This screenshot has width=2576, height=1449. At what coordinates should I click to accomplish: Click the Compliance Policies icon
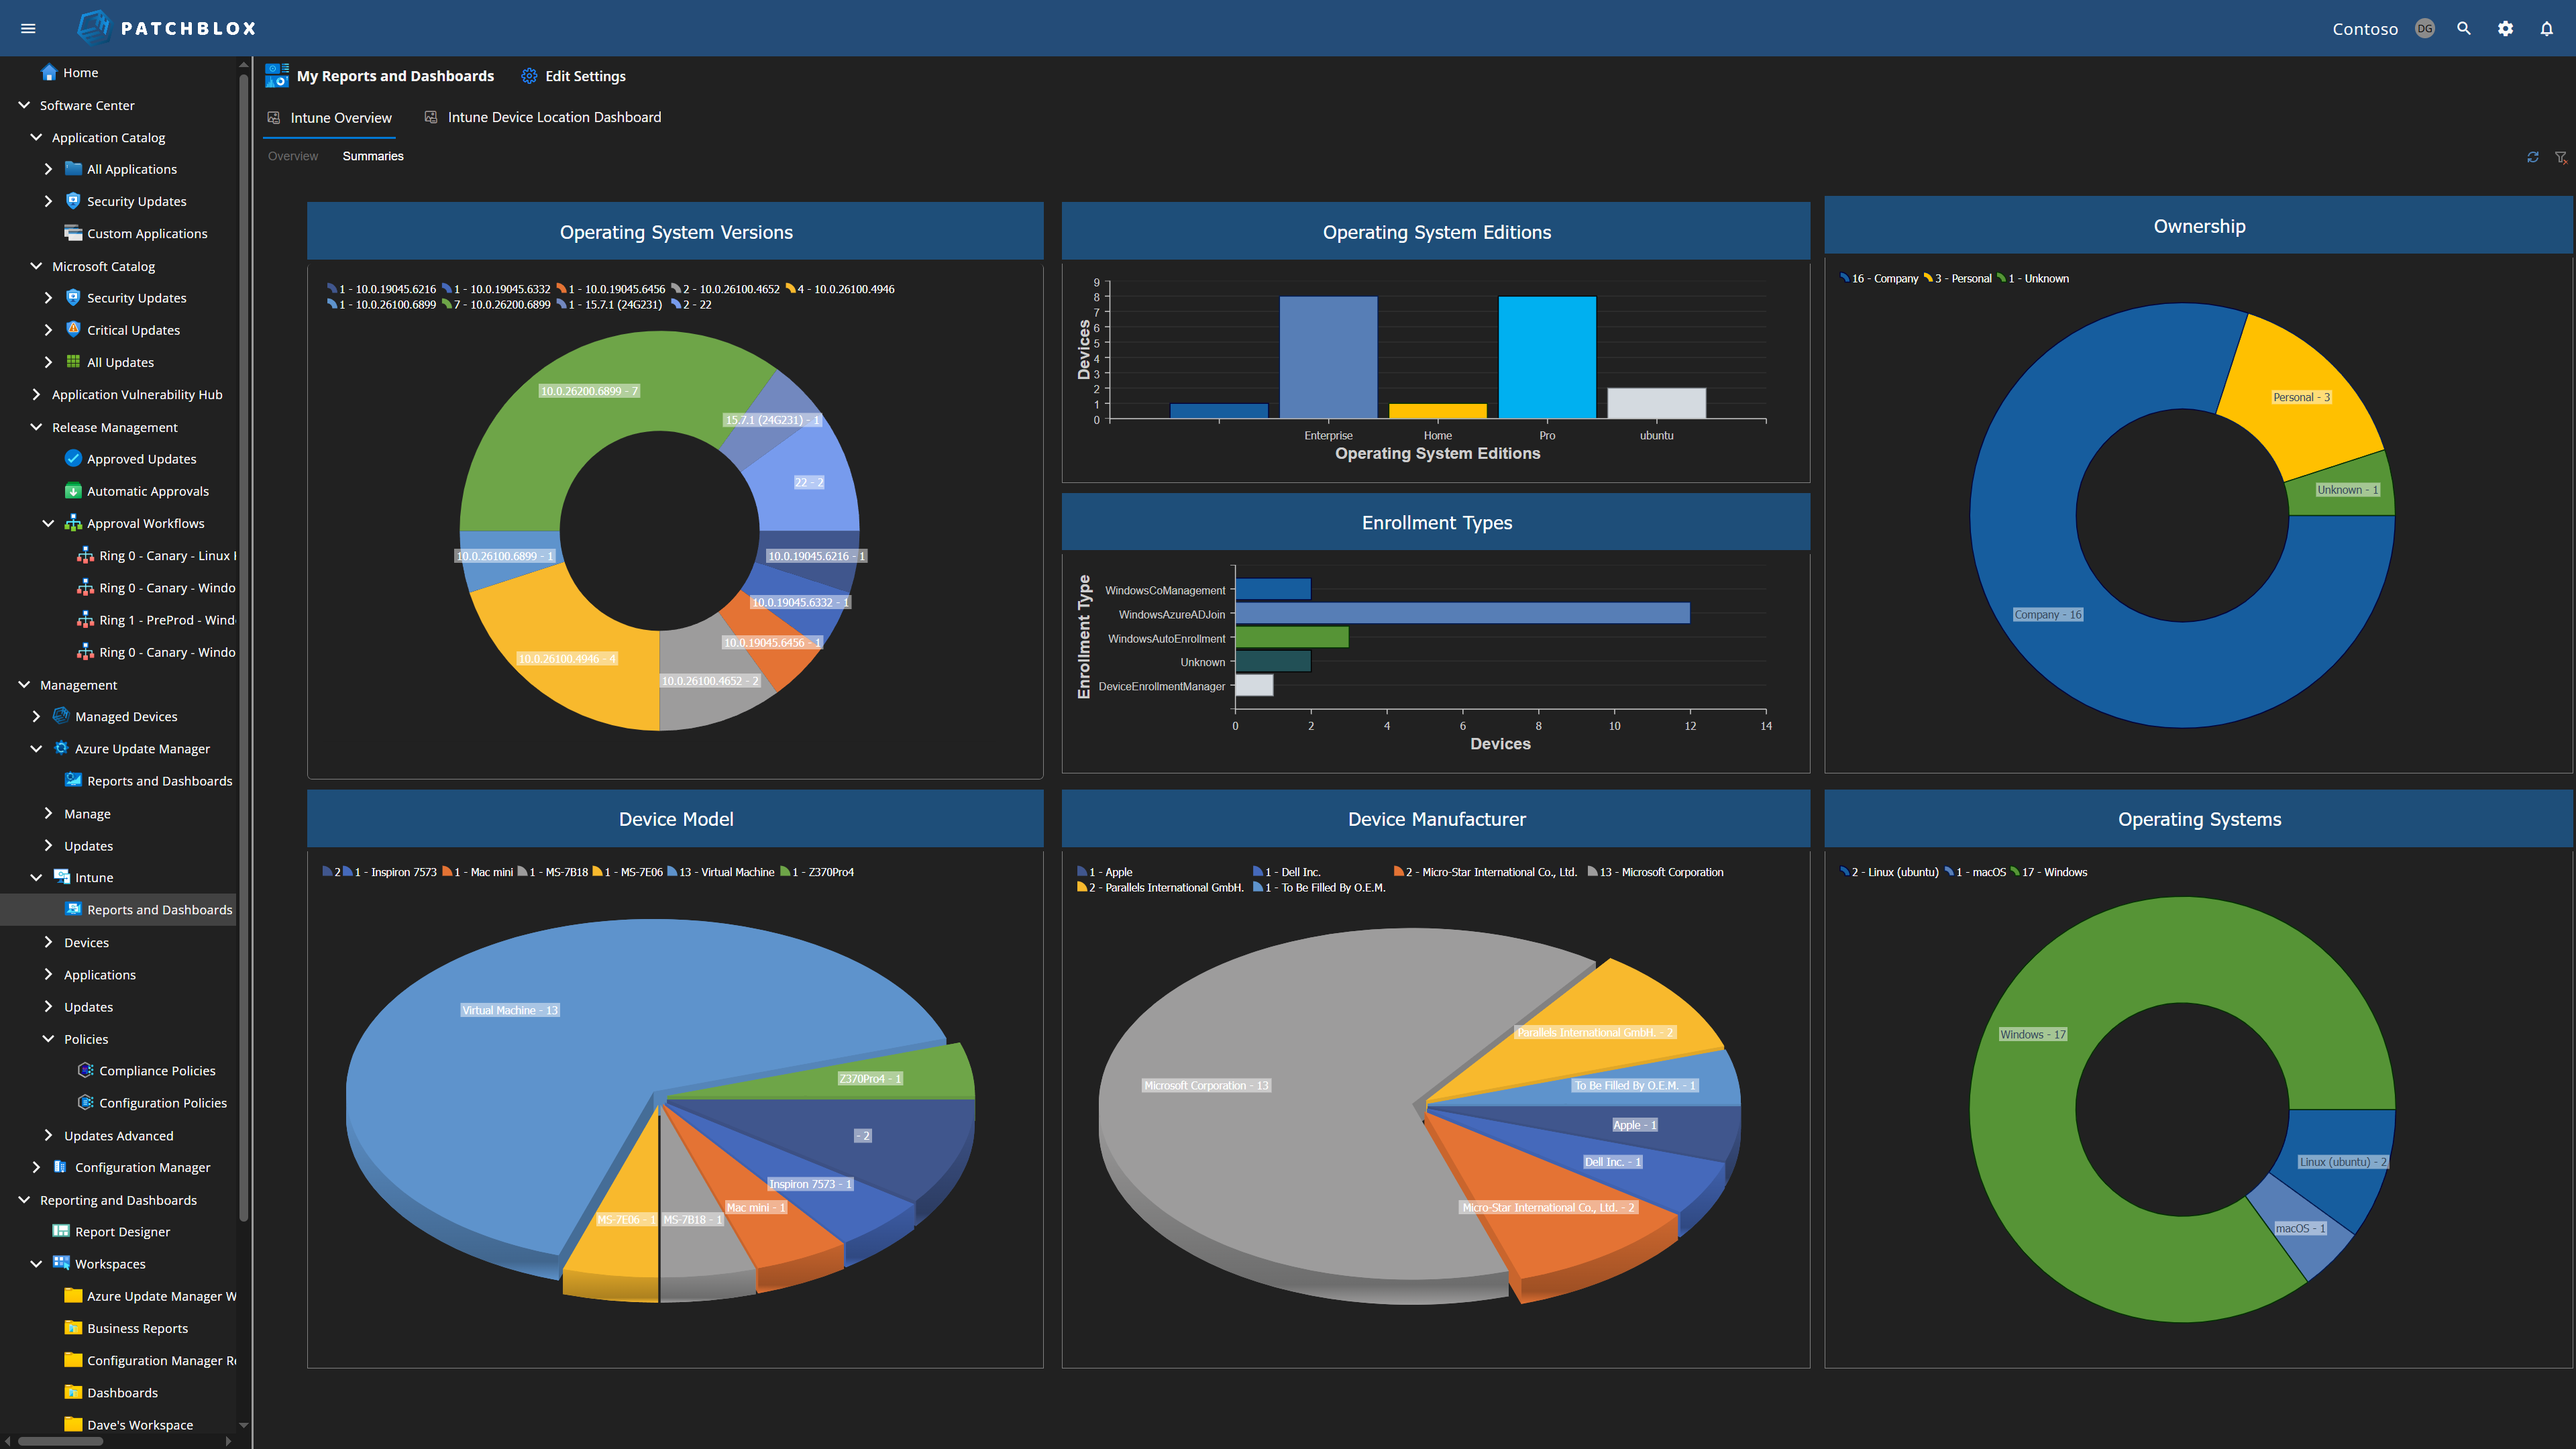(87, 1070)
